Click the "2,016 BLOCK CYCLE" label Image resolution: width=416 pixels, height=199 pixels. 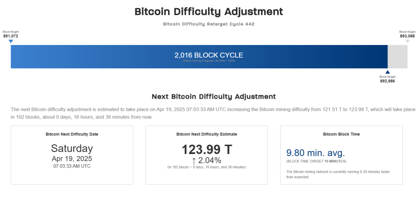pyautogui.click(x=209, y=55)
